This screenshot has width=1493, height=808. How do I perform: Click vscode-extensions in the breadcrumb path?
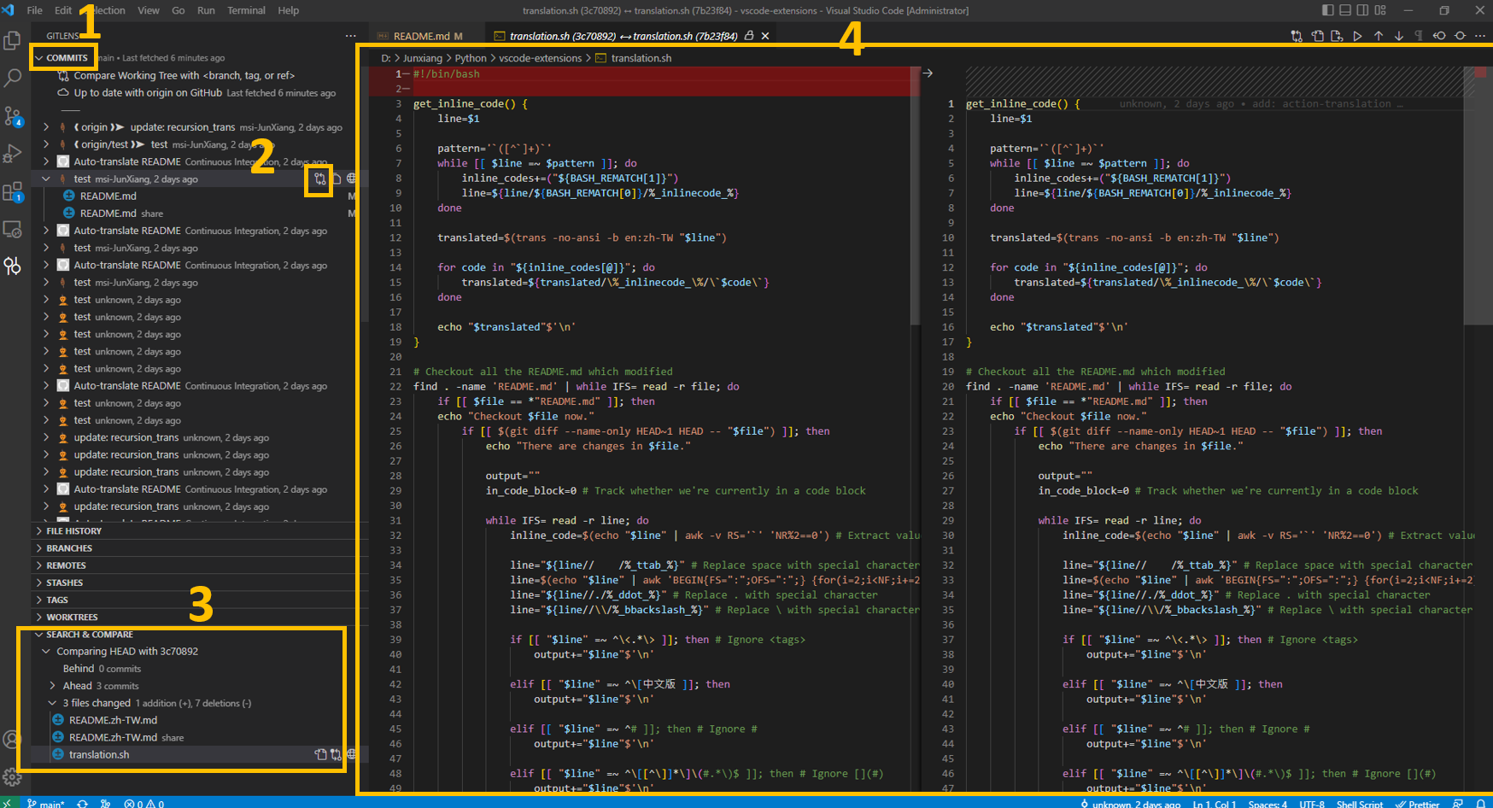540,58
